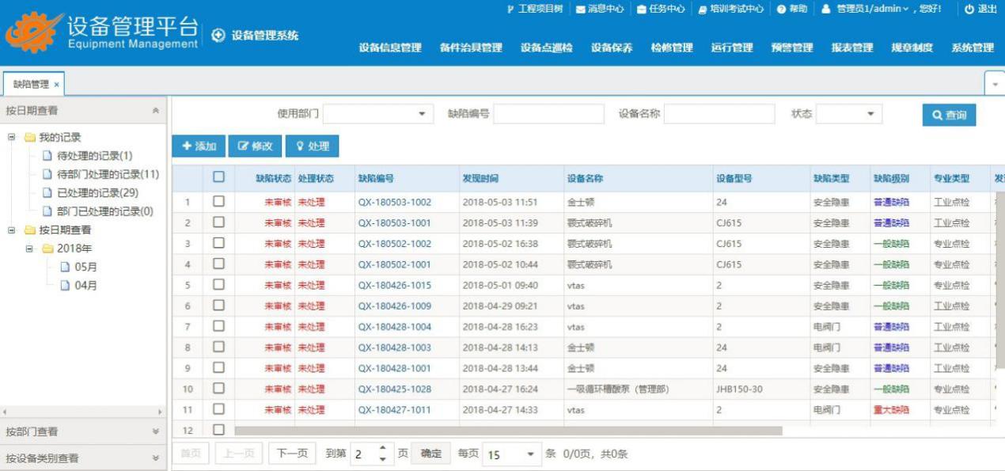Viewport: 1005px width, 471px height.
Task: Toggle the select-all checkbox in table header
Action: coord(219,178)
